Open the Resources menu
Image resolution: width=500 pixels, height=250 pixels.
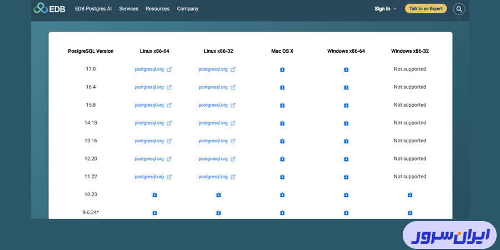click(x=158, y=8)
